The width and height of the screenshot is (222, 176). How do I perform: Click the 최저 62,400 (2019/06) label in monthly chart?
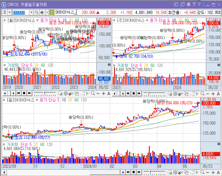(29, 54)
